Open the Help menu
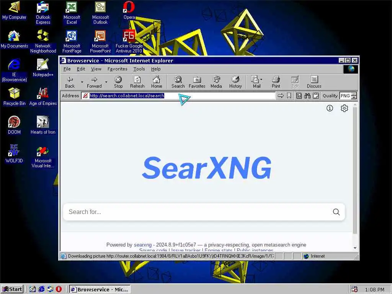Image resolution: width=392 pixels, height=294 pixels. tap(156, 69)
